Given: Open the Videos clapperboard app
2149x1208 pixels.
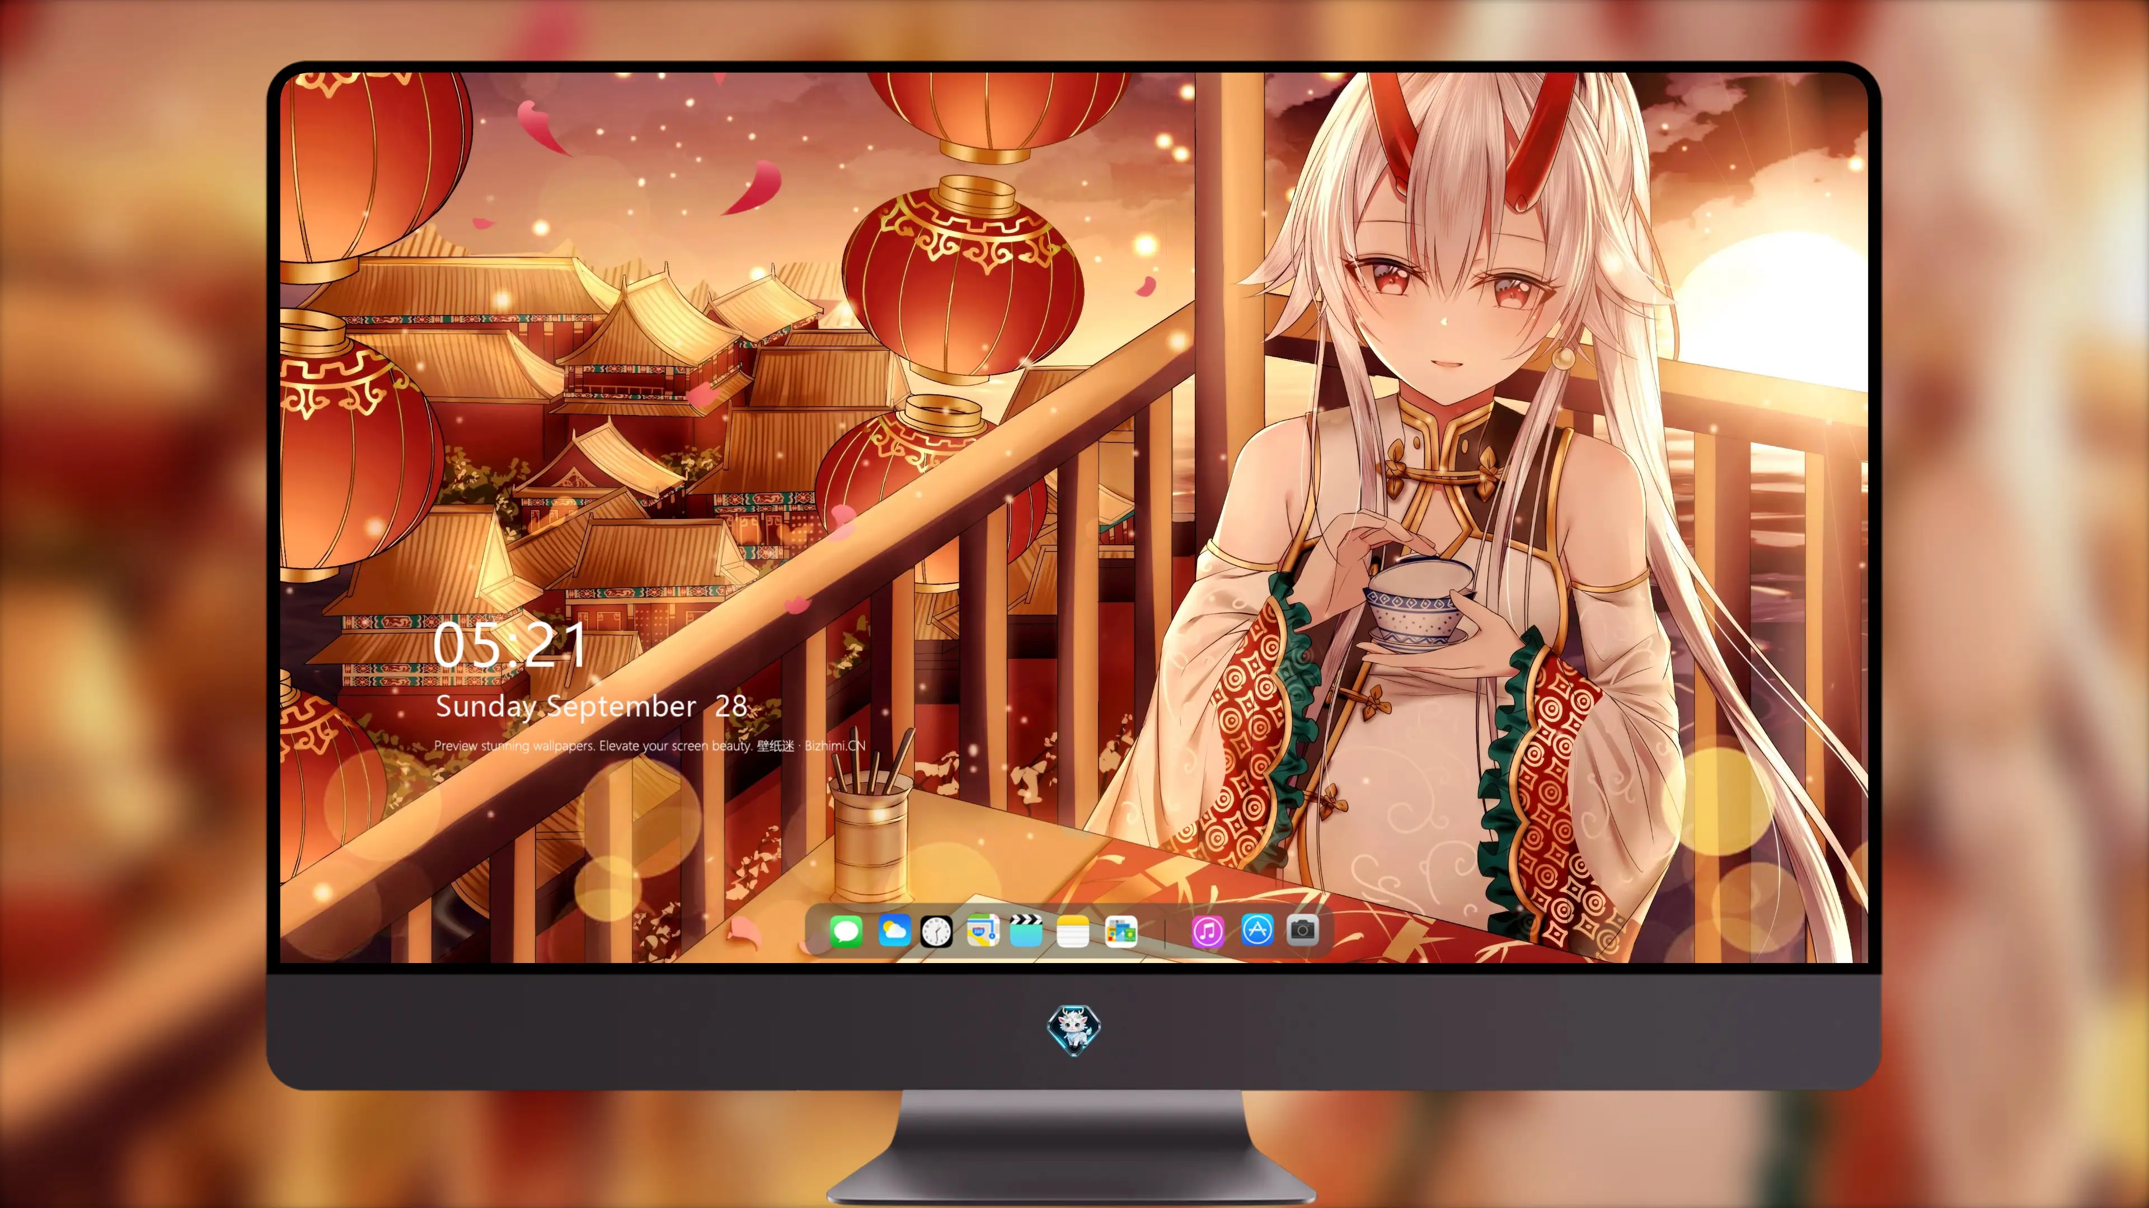Looking at the screenshot, I should [1026, 931].
